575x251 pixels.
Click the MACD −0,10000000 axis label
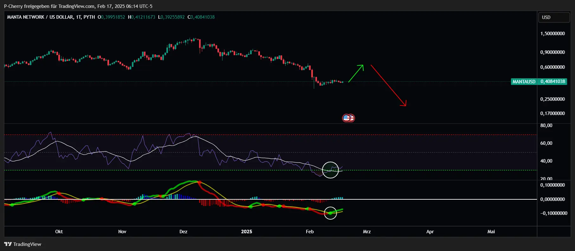click(554, 213)
